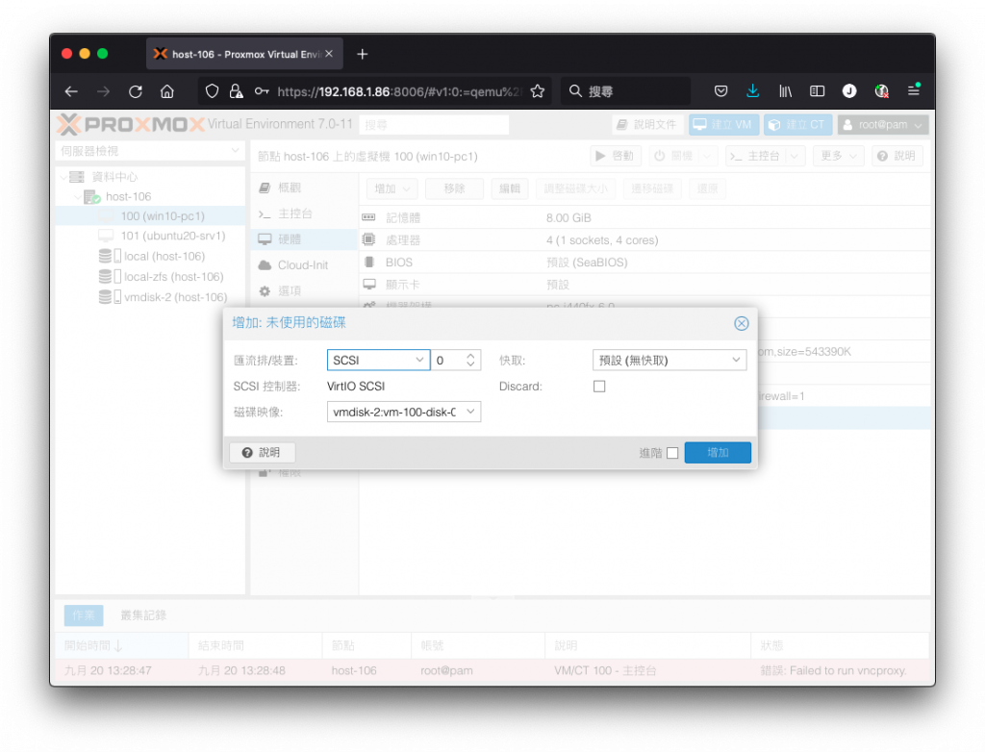Image resolution: width=985 pixels, height=752 pixels.
Task: Open the library bookshelf icon
Action: point(785,91)
